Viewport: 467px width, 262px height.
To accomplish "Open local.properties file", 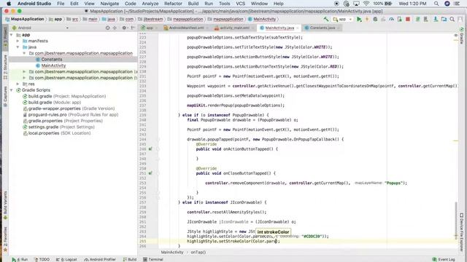I will [x=57, y=133].
